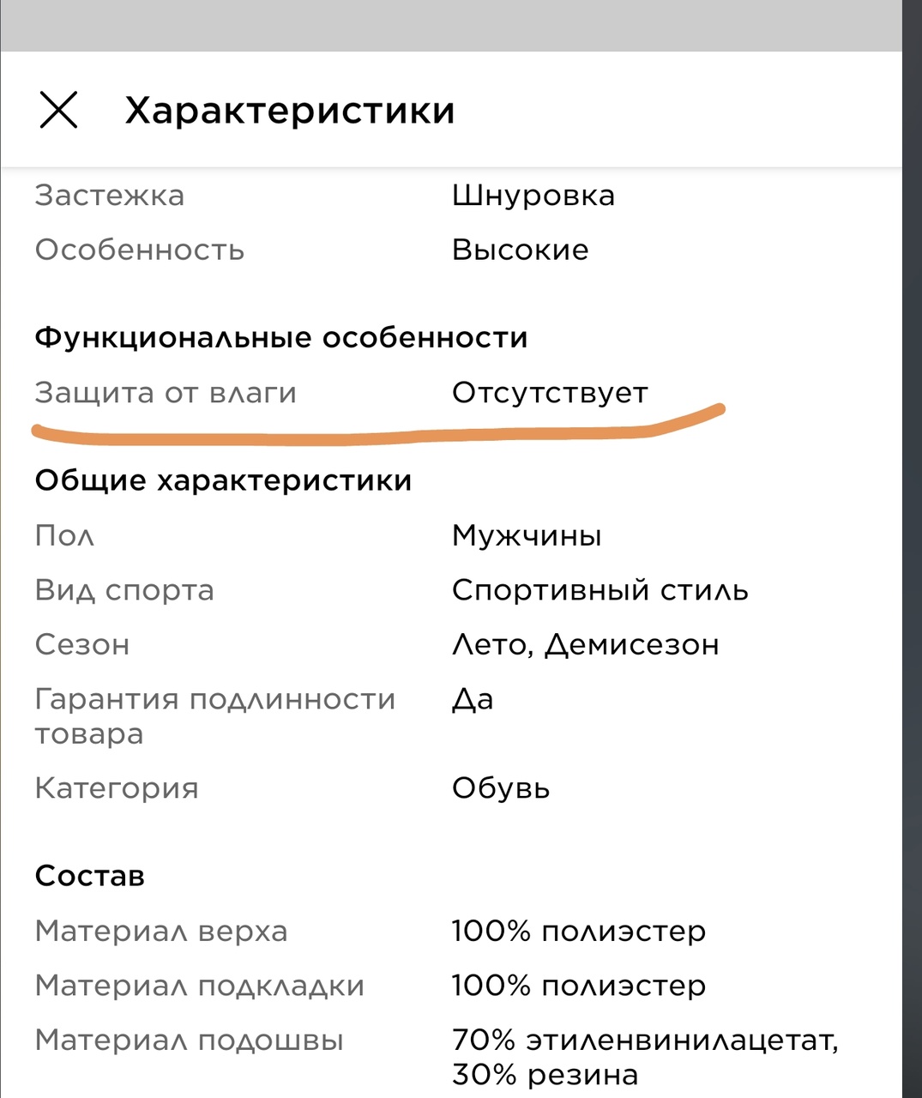Tap the Вид спорта label
The width and height of the screenshot is (922, 1098).
click(x=124, y=591)
